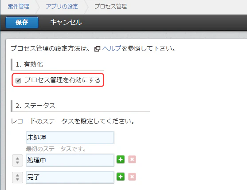The height and width of the screenshot is (190, 247).
Task: Click the blue 保存 button
Action: pos(22,22)
